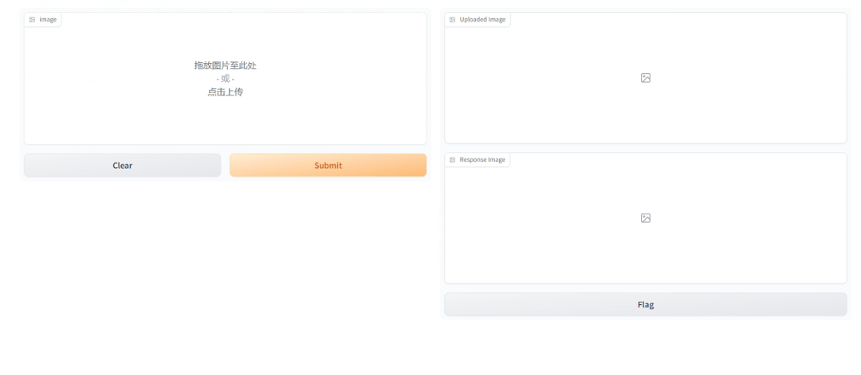Viewport: 861px width, 375px height.
Task: Click the small icon beside 'Response Image' label
Action: [453, 160]
